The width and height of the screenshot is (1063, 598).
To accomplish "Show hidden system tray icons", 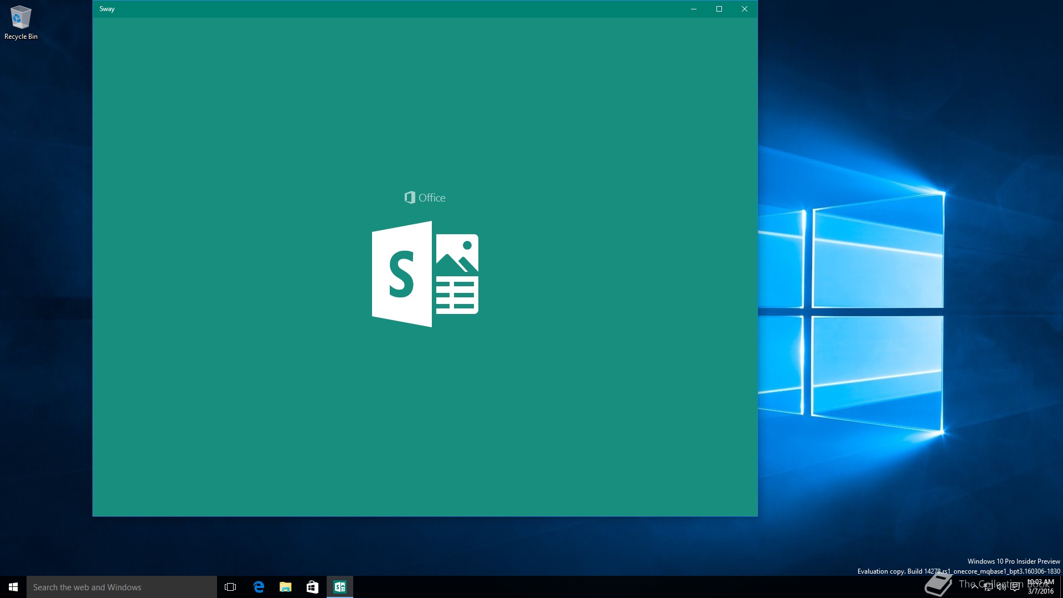I will pos(975,587).
